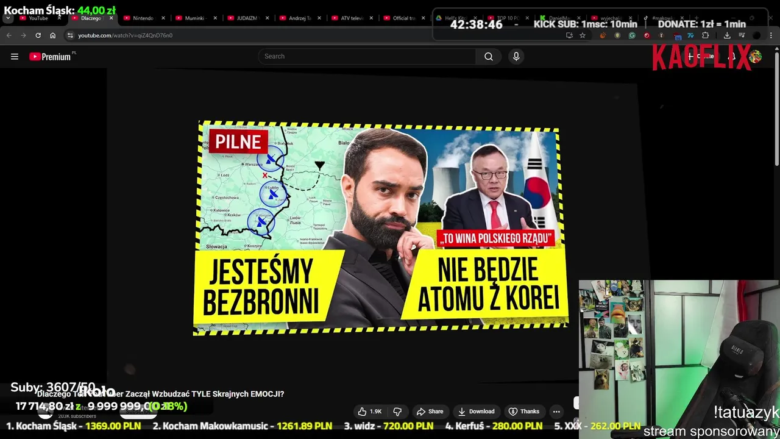Open the browser downloads icon
Screen dimensions: 780x439
tap(727, 35)
